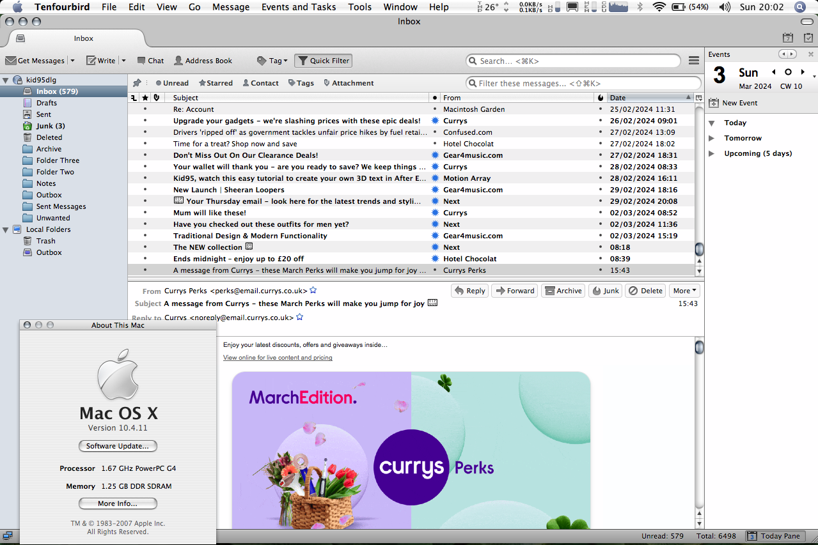Archive the open message
818x545 pixels.
(x=563, y=291)
